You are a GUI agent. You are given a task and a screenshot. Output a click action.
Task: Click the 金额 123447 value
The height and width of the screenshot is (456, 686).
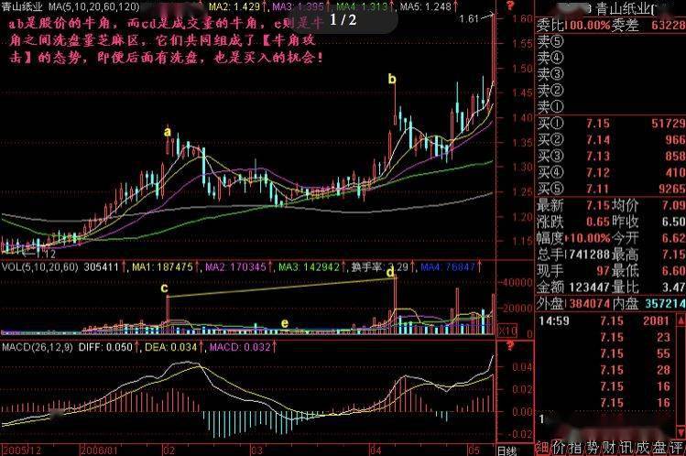tap(589, 288)
